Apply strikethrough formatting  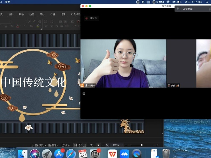(x=12, y=26)
